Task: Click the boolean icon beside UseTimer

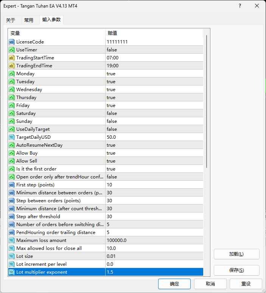Action: click(12, 50)
